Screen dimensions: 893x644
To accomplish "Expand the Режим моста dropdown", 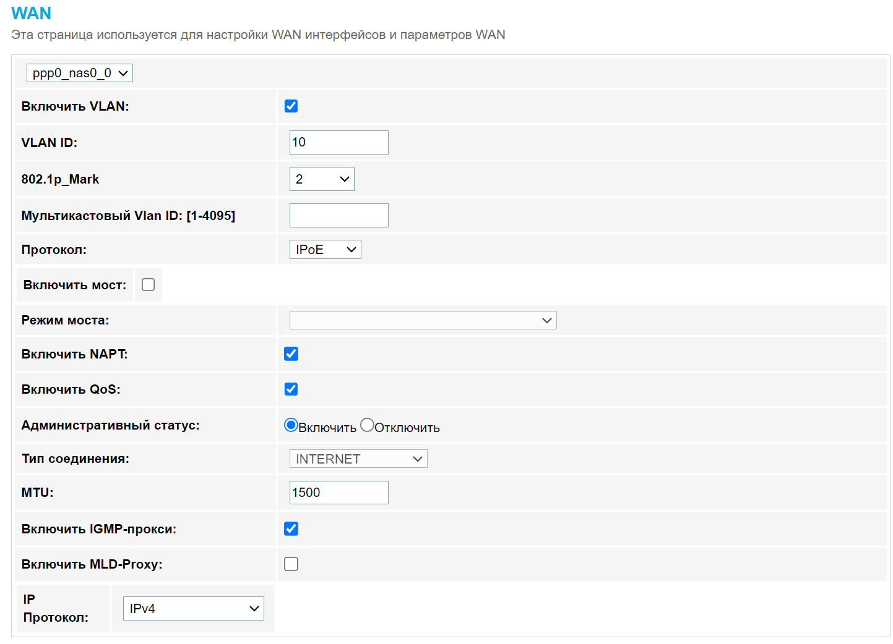I will (x=423, y=320).
